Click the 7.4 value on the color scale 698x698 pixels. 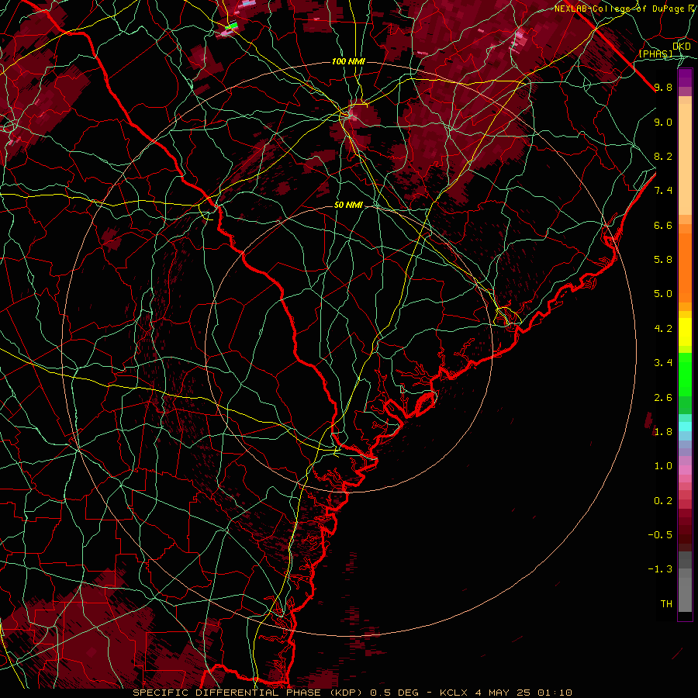[663, 191]
